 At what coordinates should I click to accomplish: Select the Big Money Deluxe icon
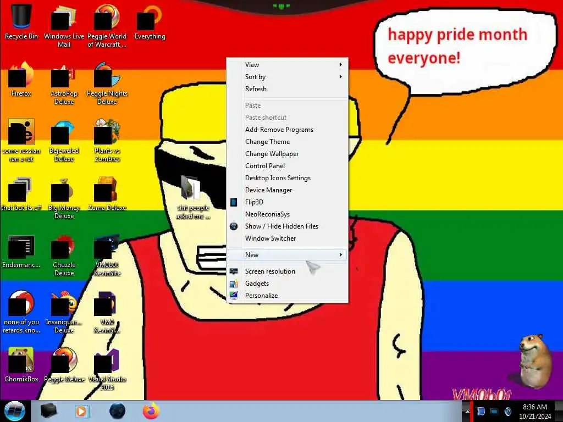pyautogui.click(x=64, y=197)
